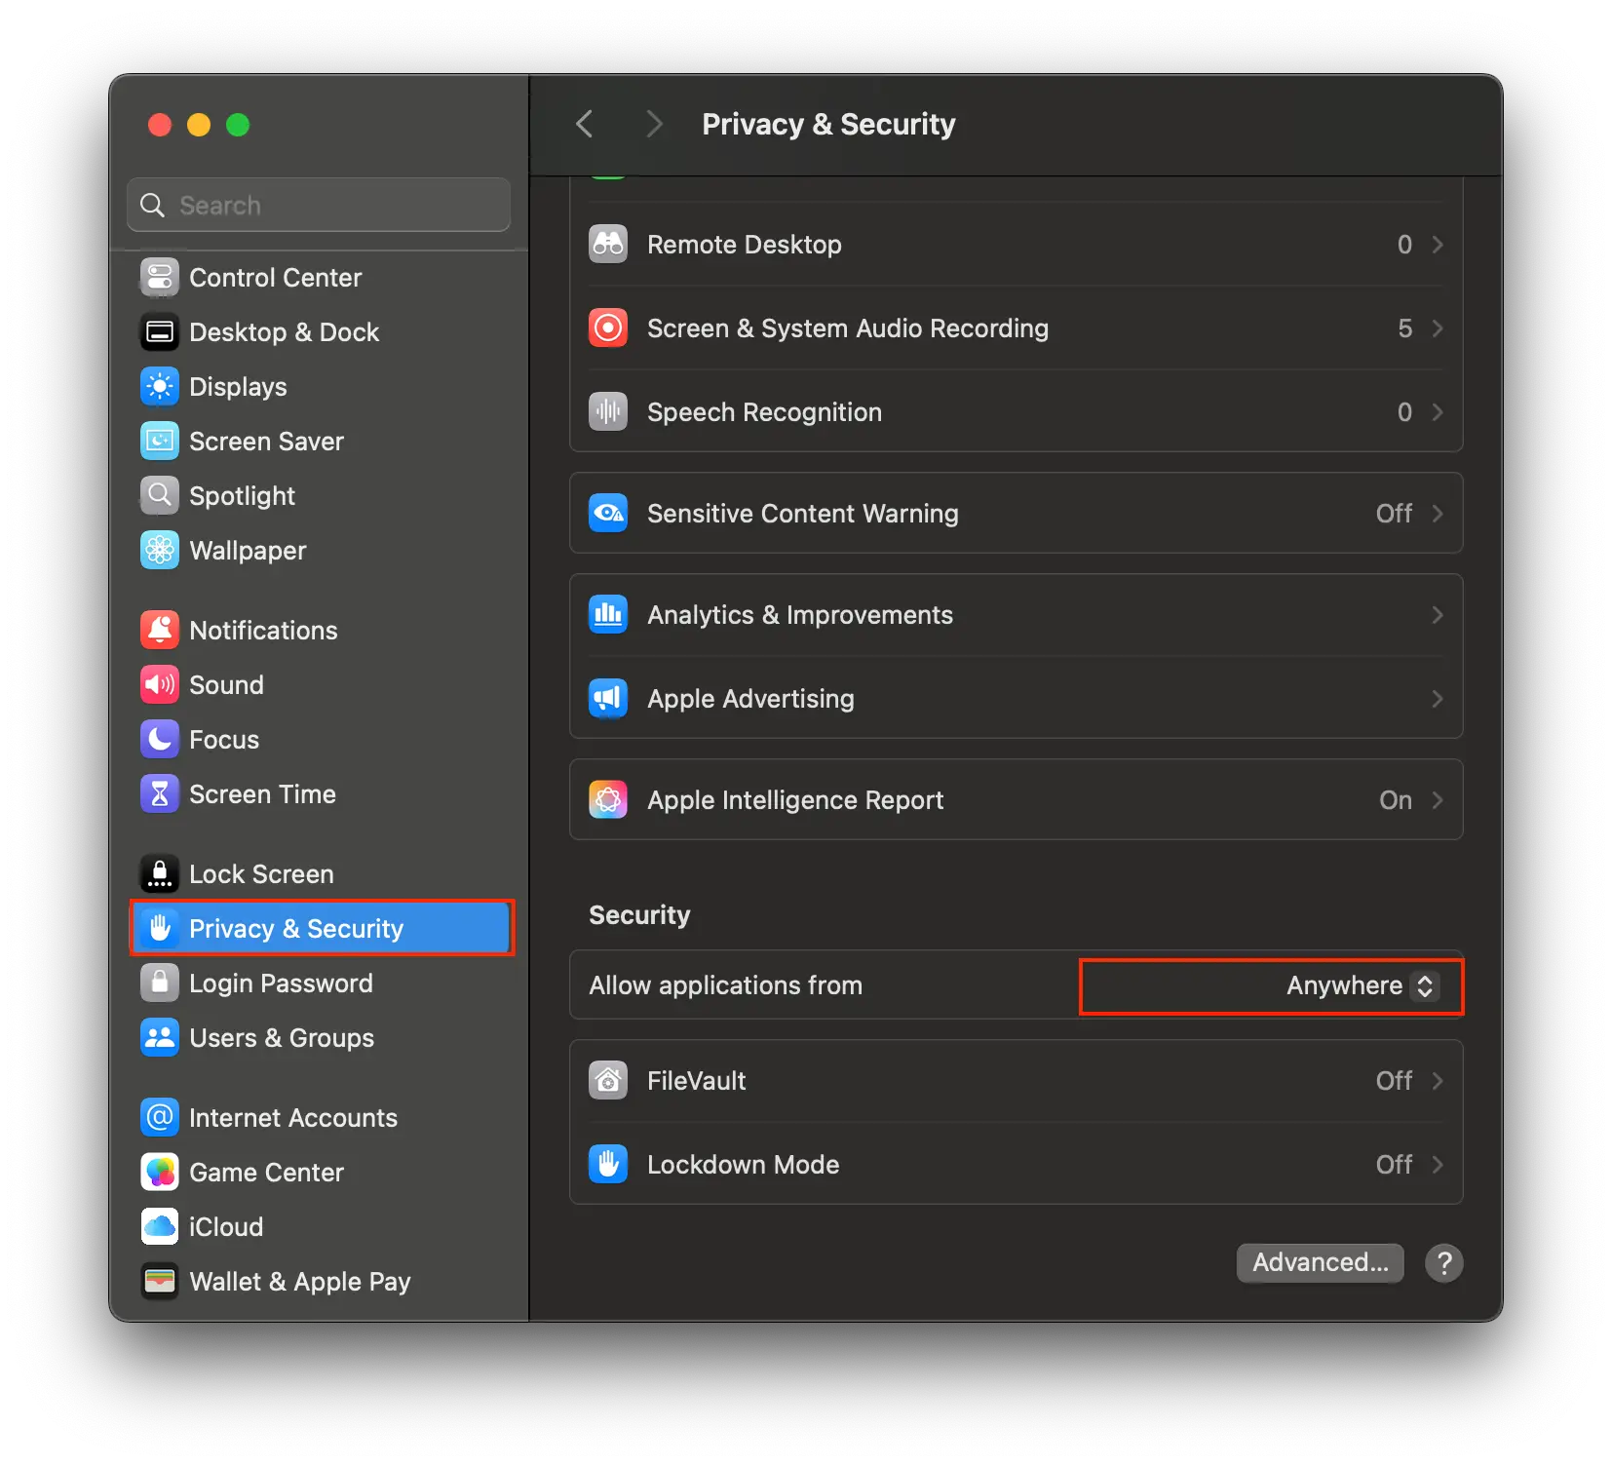This screenshot has width=1612, height=1466.
Task: Click the FileVault safe icon
Action: point(607,1080)
